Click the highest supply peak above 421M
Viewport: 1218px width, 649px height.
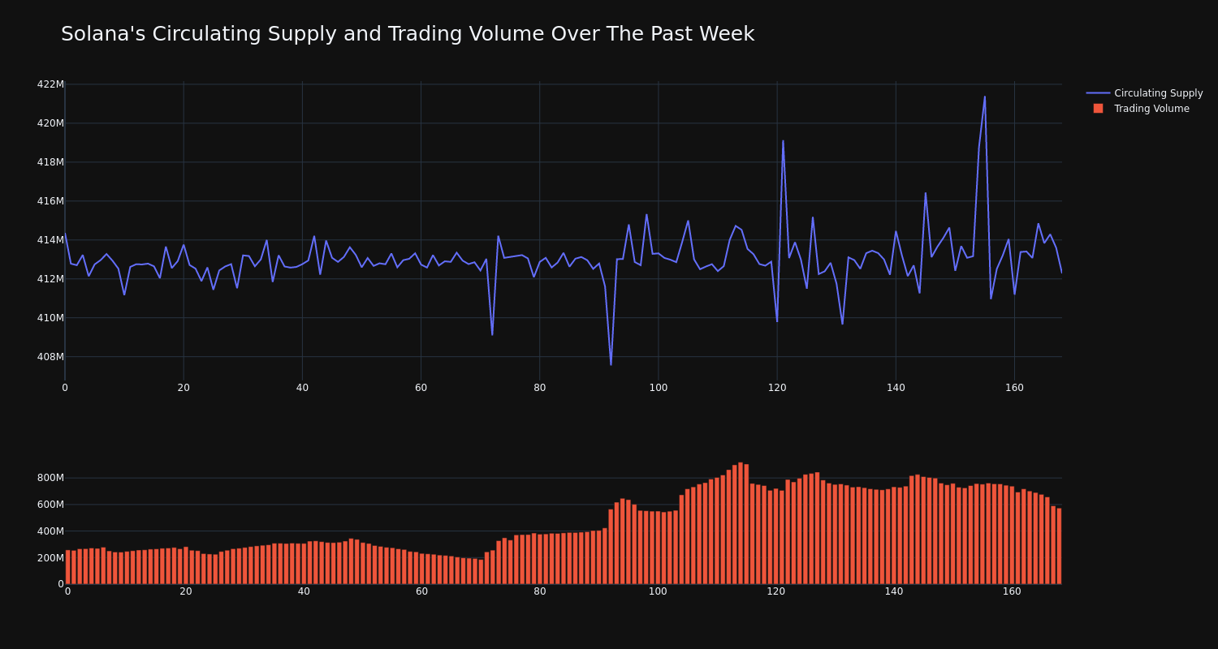click(985, 97)
